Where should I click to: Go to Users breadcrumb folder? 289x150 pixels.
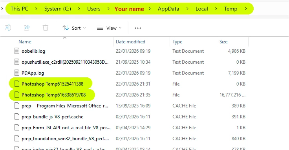93,9
